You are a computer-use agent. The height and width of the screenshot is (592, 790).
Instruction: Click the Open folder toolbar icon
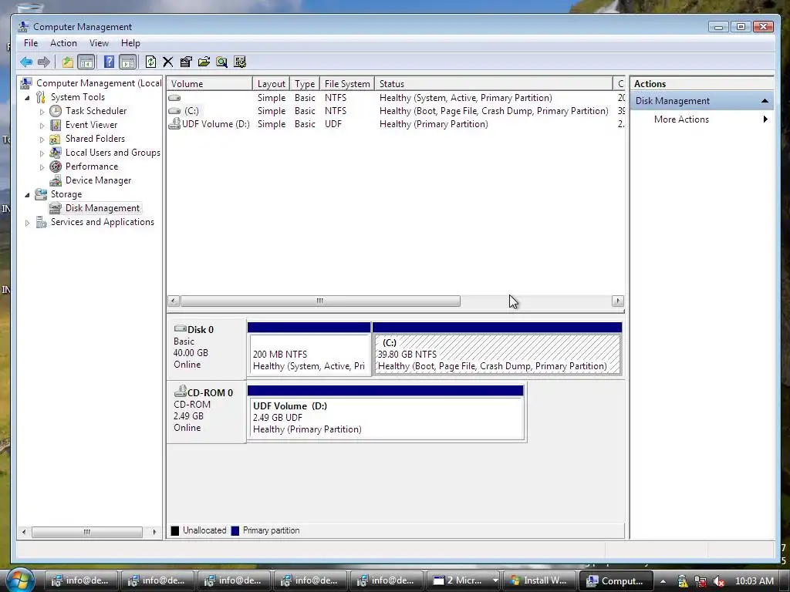pyautogui.click(x=204, y=62)
